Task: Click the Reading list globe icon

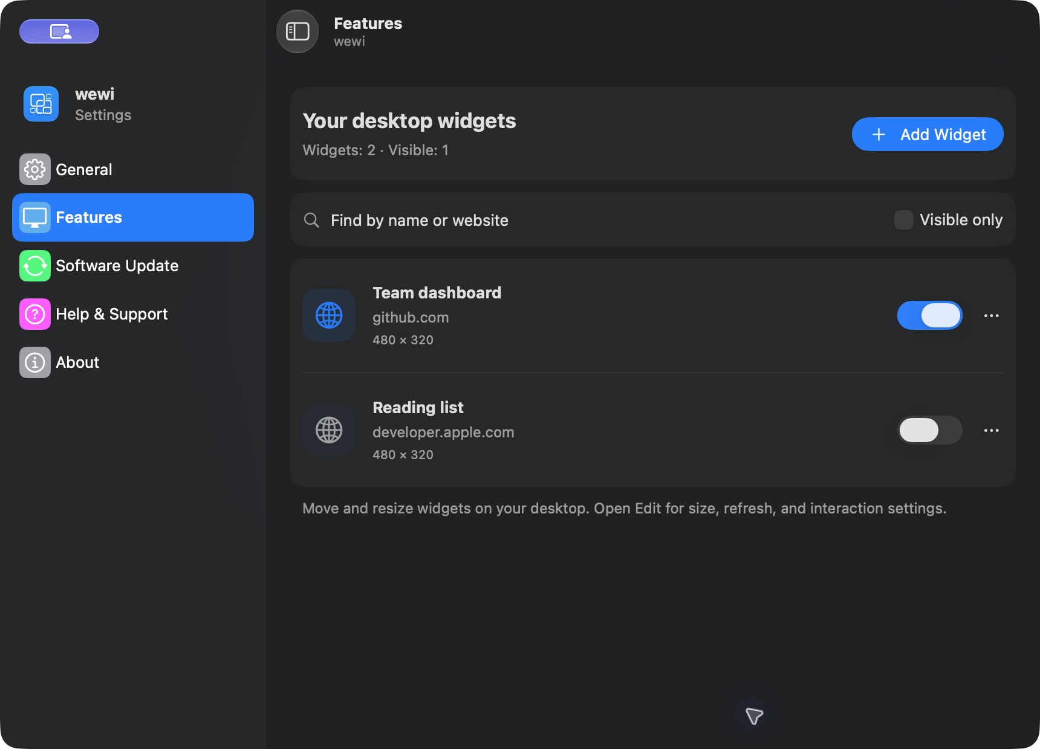Action: click(329, 430)
